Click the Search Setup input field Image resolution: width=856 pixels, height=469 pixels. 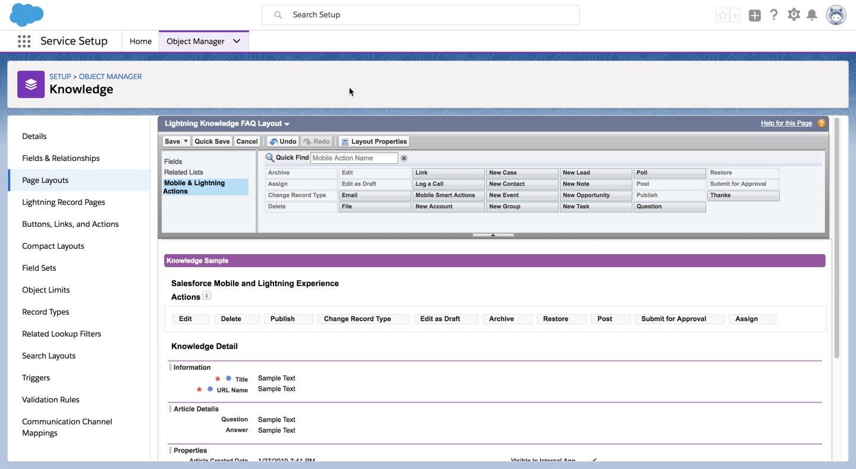[x=420, y=14]
